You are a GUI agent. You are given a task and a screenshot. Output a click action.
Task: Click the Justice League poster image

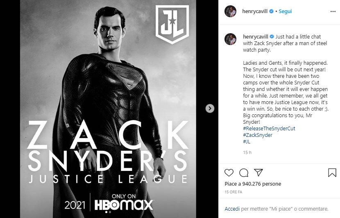[x=108, y=109]
